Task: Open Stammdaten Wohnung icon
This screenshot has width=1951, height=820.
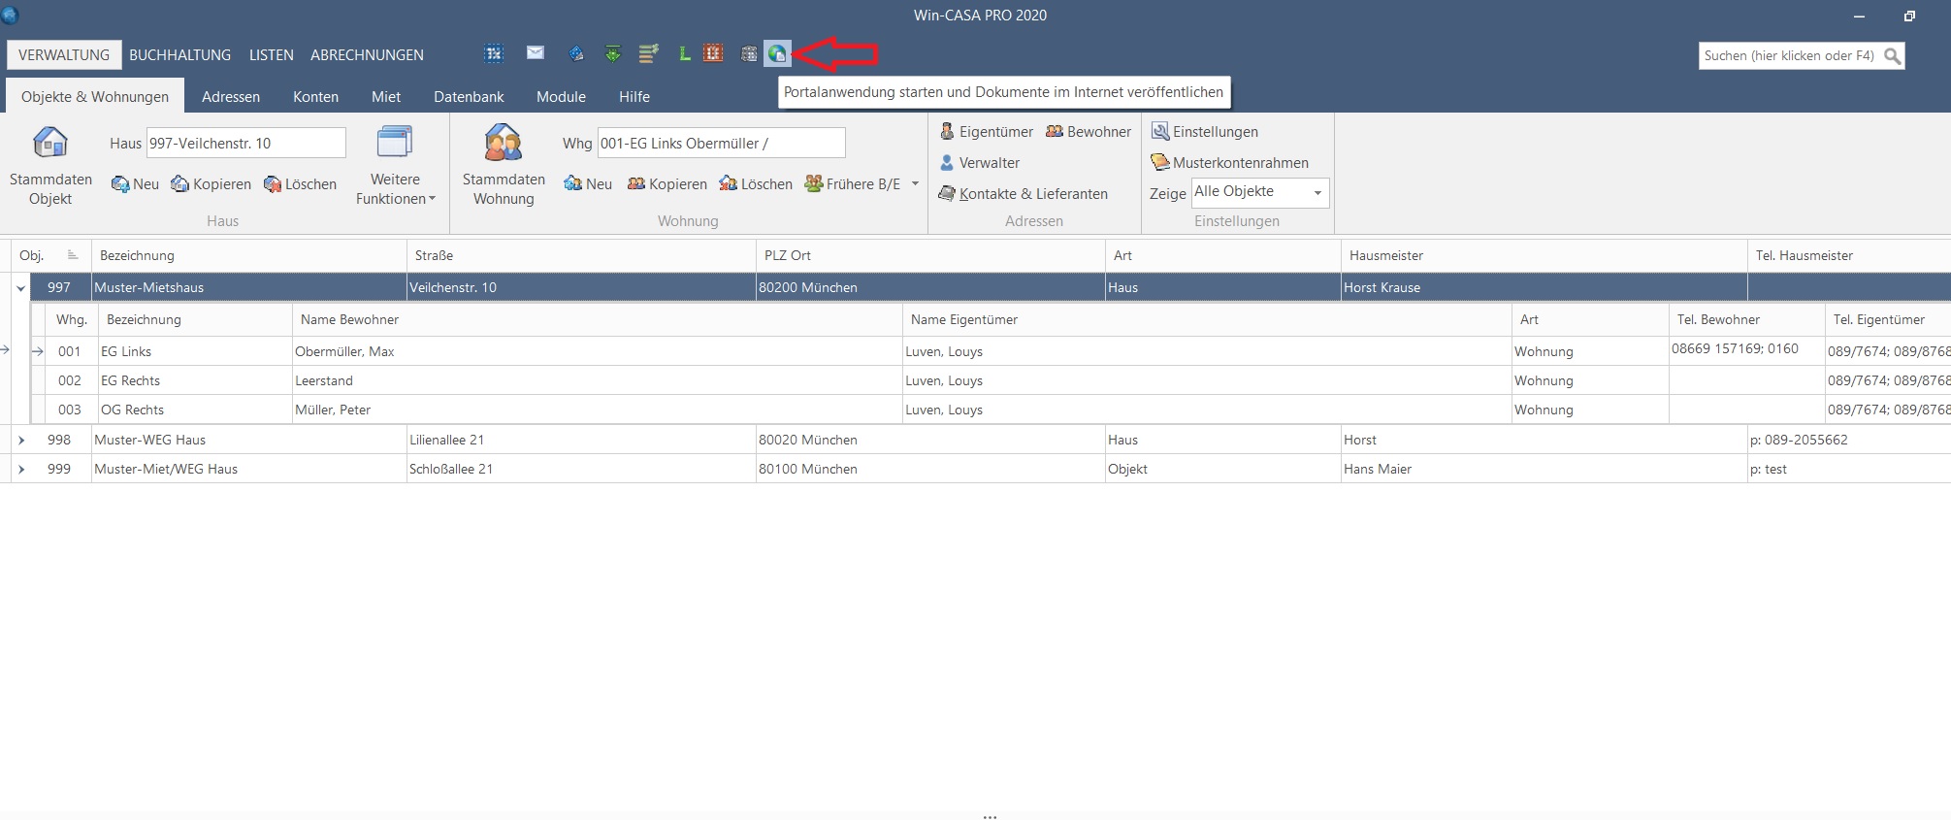Action: [504, 144]
